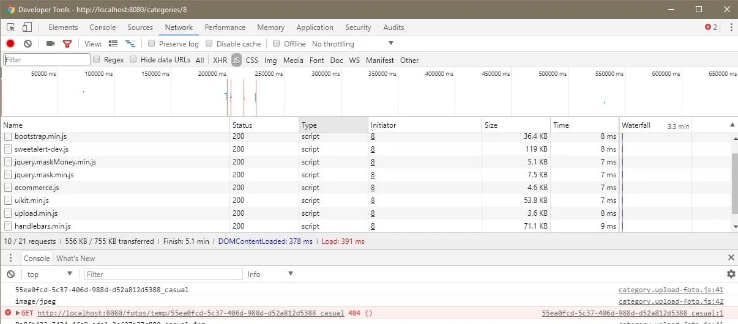
Task: Enable the Preserve log checkbox
Action: point(152,44)
